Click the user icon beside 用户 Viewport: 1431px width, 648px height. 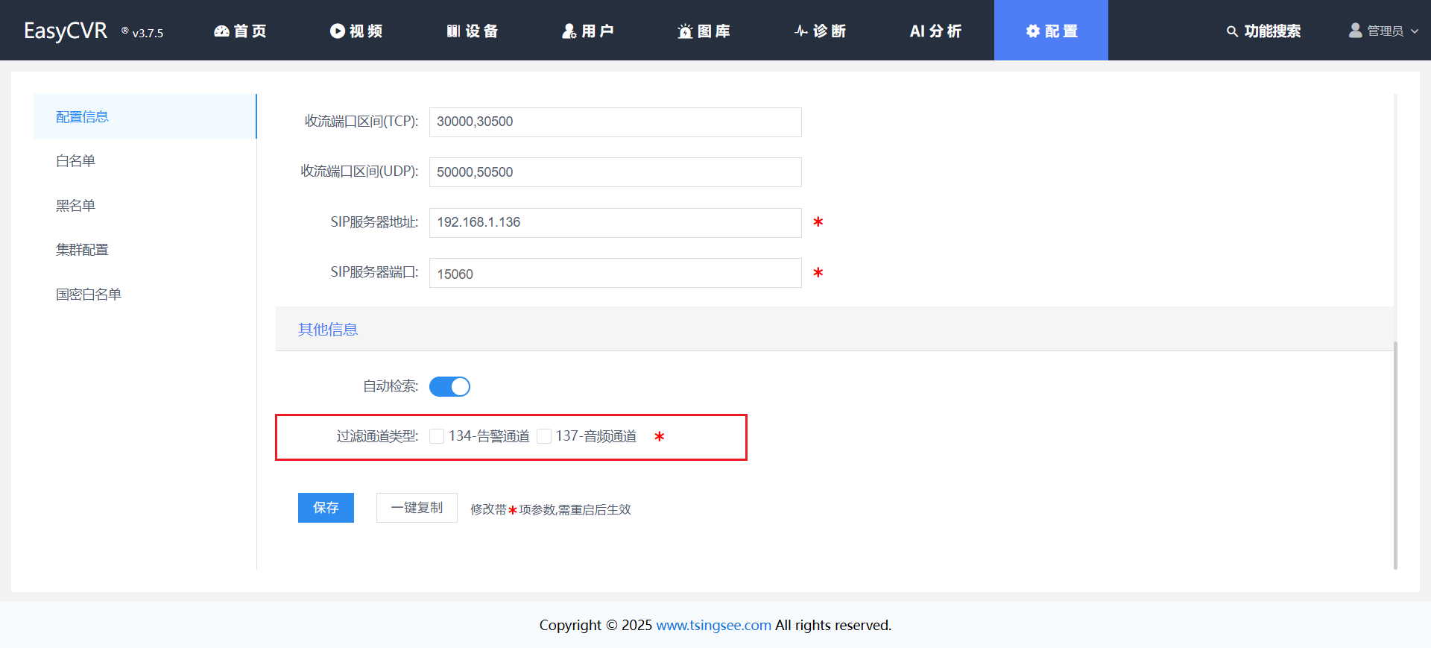point(569,31)
